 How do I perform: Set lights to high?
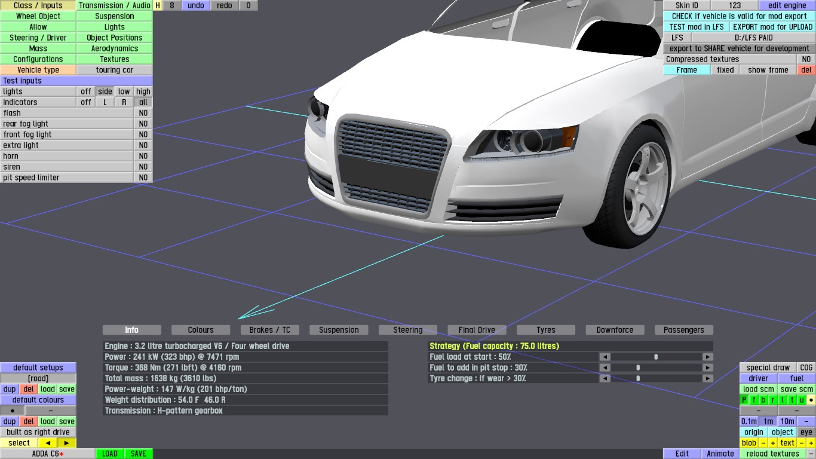tap(143, 91)
